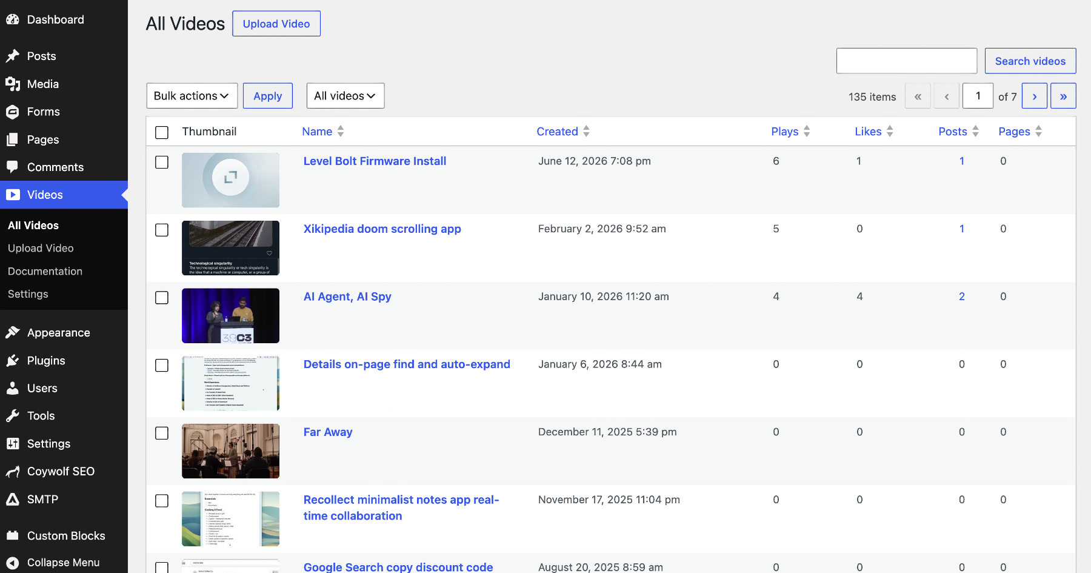Click the Collapse Menu arrow icon
Screen dimensions: 1091x573
pyautogui.click(x=13, y=562)
